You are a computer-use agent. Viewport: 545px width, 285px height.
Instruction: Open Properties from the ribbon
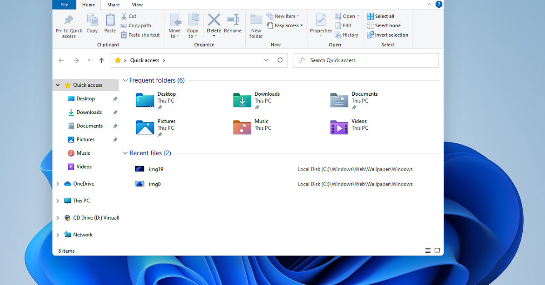(321, 21)
